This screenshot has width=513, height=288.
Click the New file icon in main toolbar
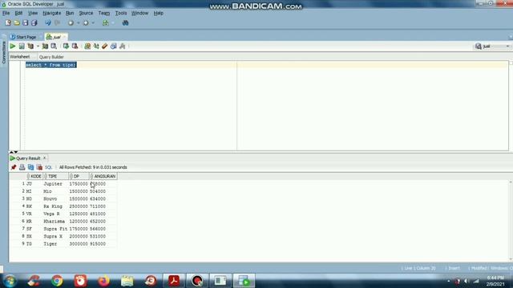(8, 23)
